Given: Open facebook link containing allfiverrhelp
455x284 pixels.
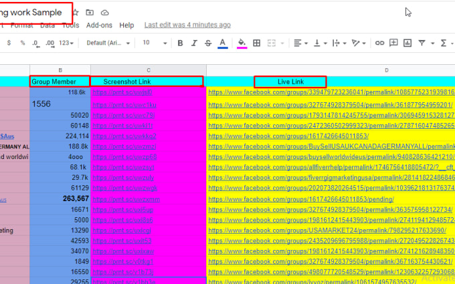Looking at the screenshot, I should [332, 167].
